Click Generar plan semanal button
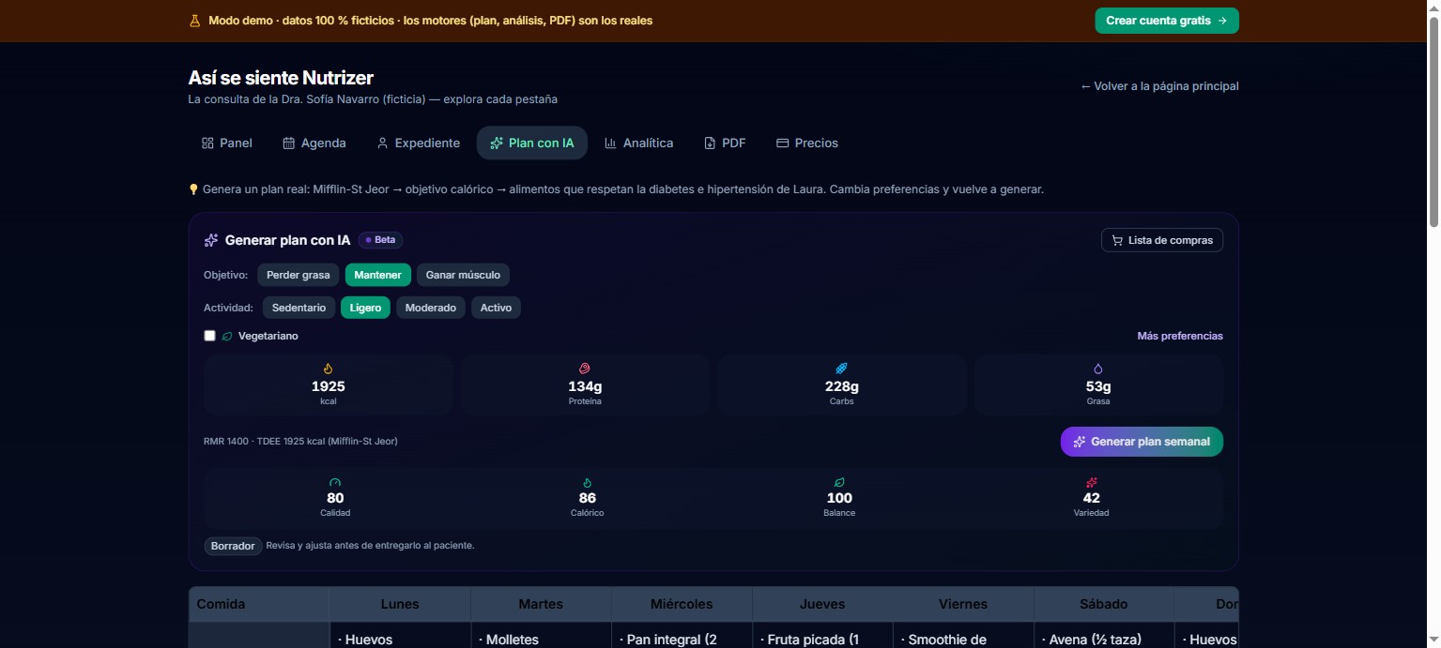 [x=1142, y=442]
